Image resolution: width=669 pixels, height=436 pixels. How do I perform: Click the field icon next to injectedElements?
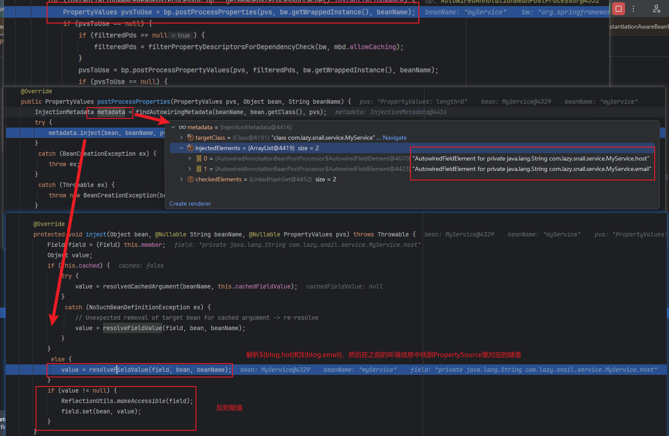[x=190, y=148]
